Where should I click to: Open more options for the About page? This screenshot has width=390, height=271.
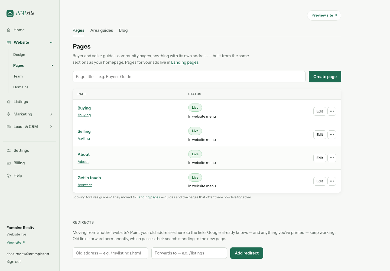pos(332,158)
